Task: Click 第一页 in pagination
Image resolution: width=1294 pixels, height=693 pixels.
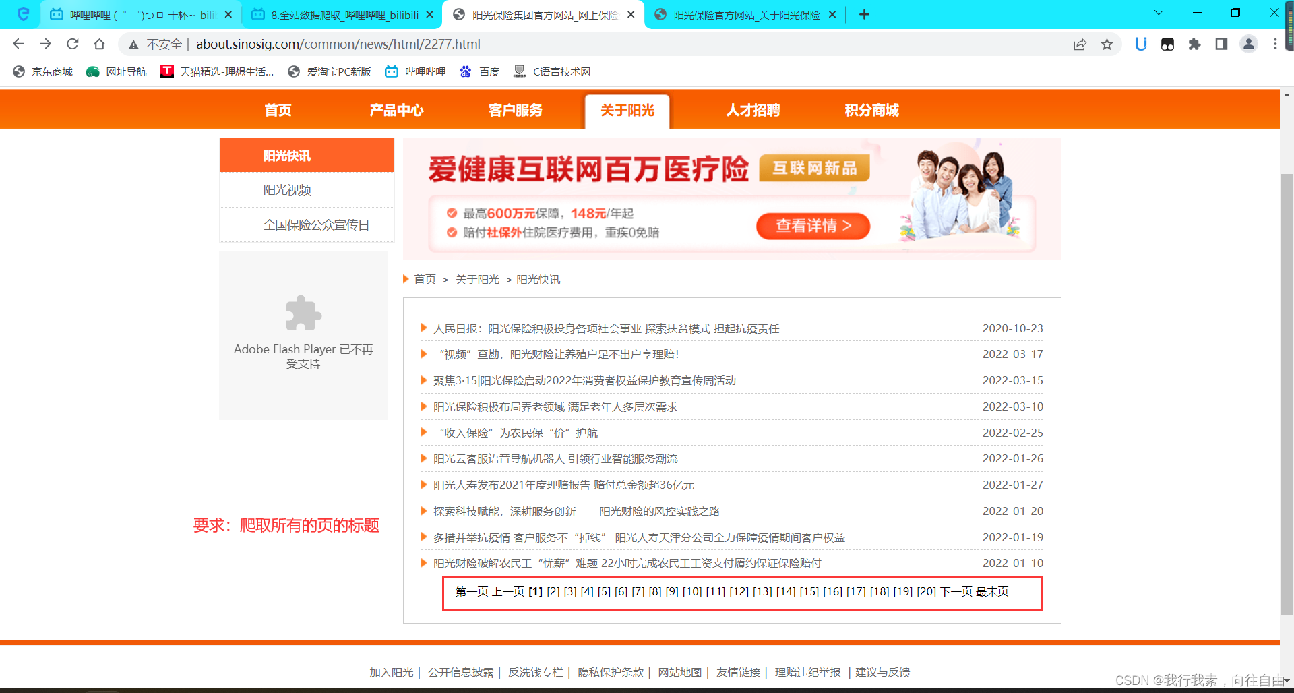Action: coord(472,591)
